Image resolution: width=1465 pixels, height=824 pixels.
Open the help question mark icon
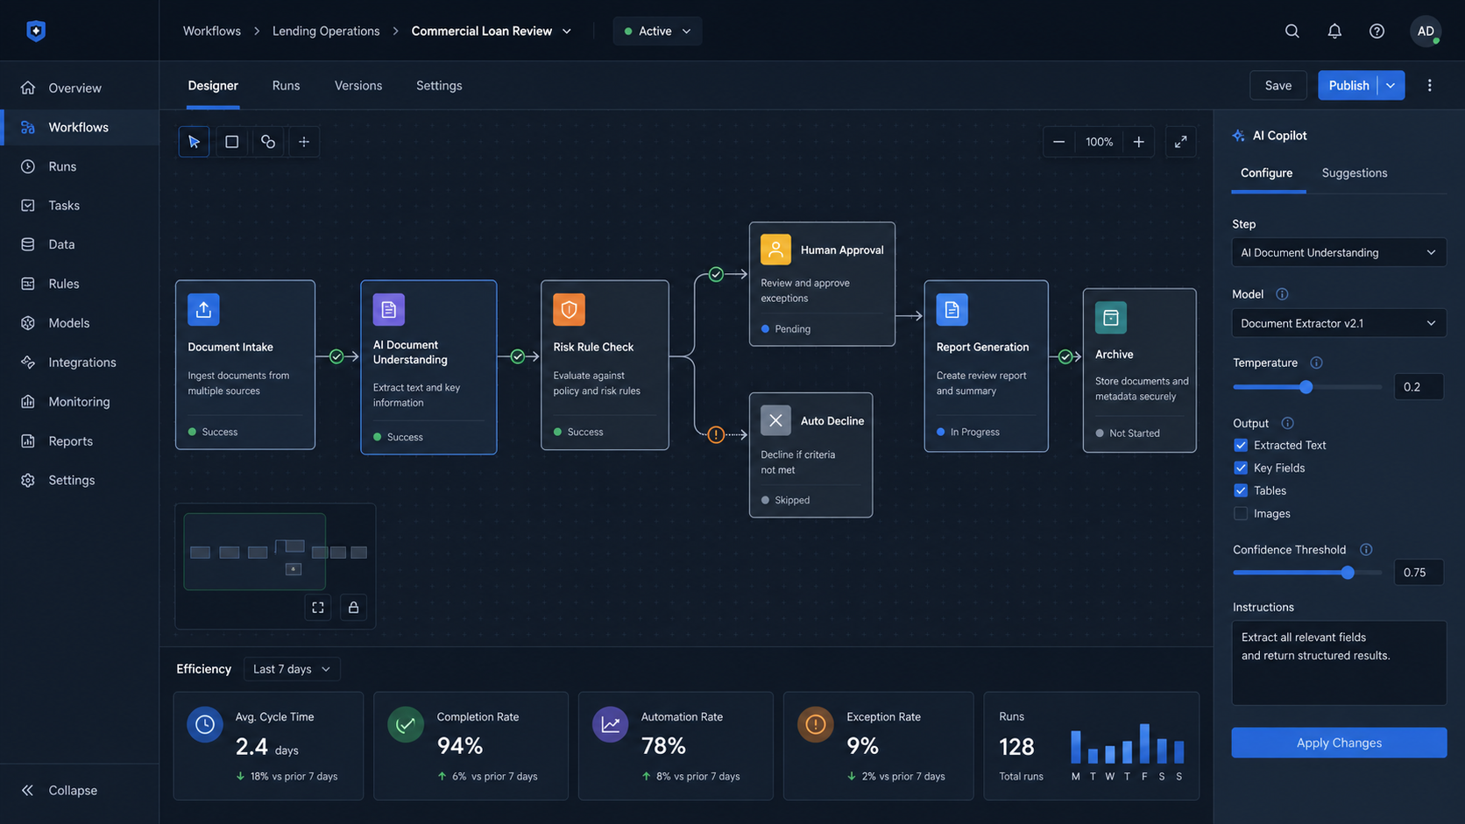pos(1377,31)
